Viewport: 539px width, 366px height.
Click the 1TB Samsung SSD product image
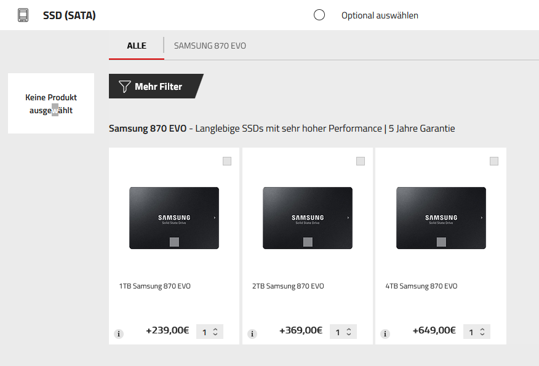(x=174, y=218)
